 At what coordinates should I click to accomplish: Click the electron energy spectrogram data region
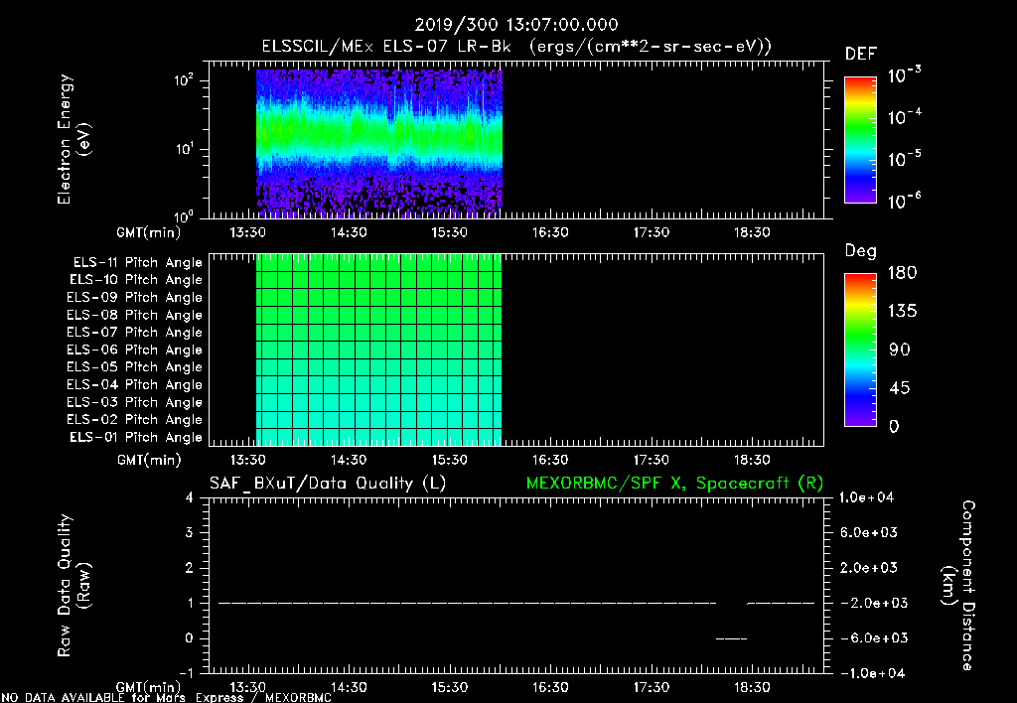379,143
